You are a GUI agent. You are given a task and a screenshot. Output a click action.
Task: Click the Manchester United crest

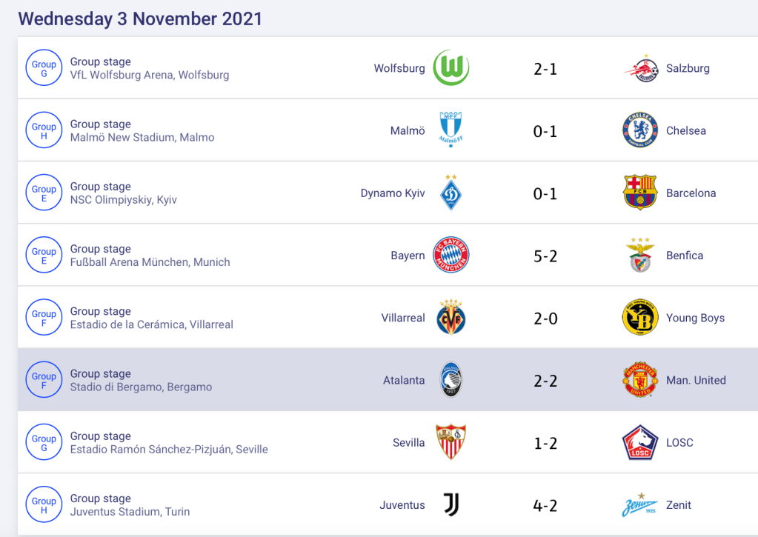(640, 380)
